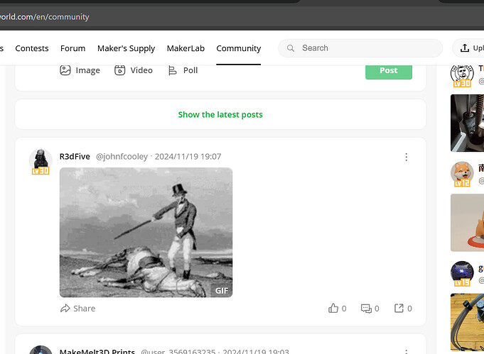Open the R3dFive username link
The height and width of the screenshot is (354, 484).
click(x=75, y=157)
